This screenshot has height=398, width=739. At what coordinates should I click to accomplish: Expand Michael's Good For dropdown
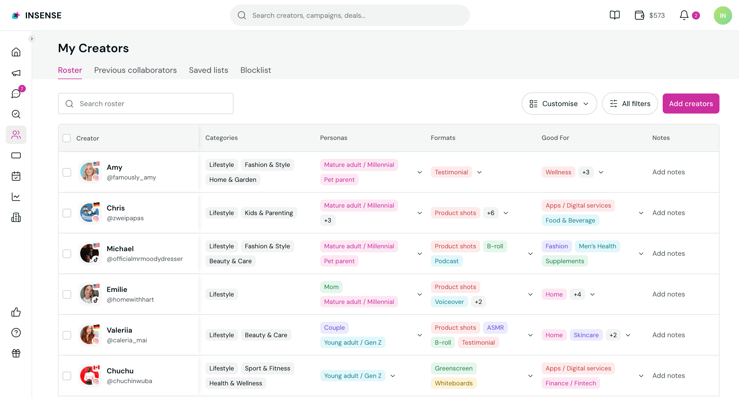pos(641,254)
